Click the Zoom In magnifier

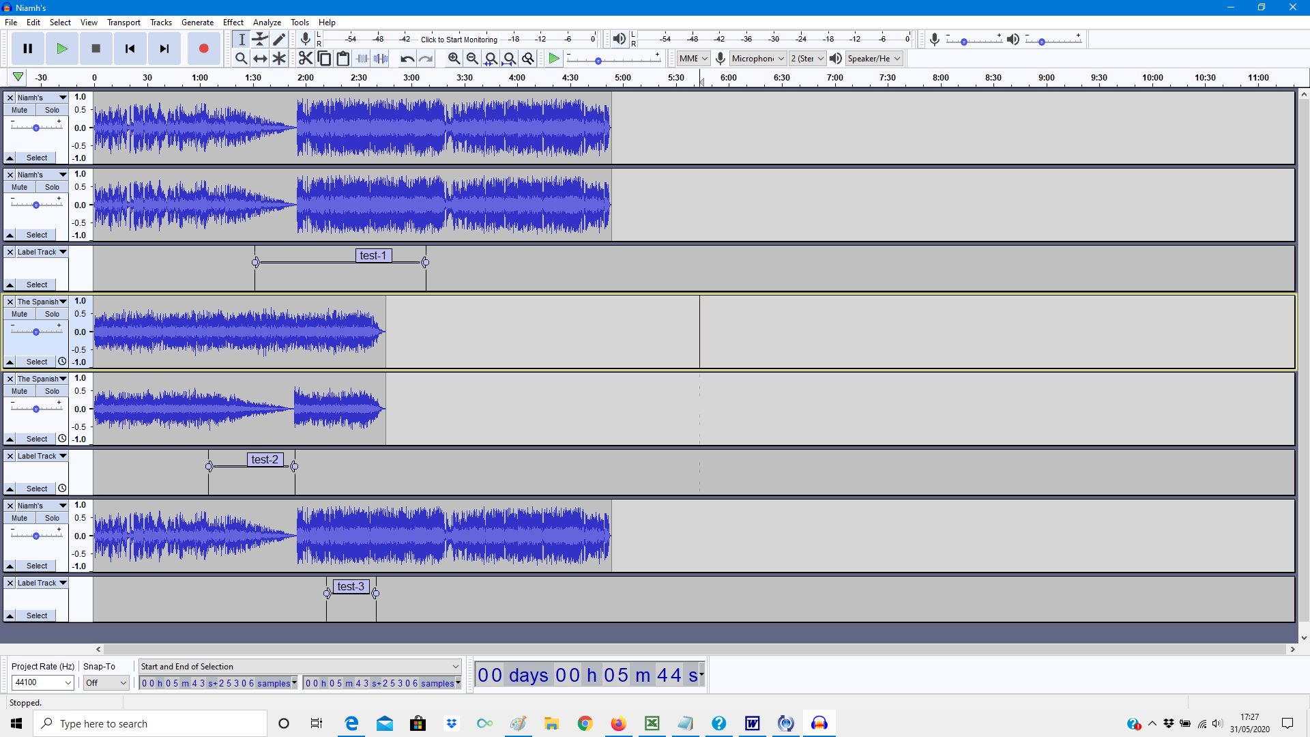[454, 59]
